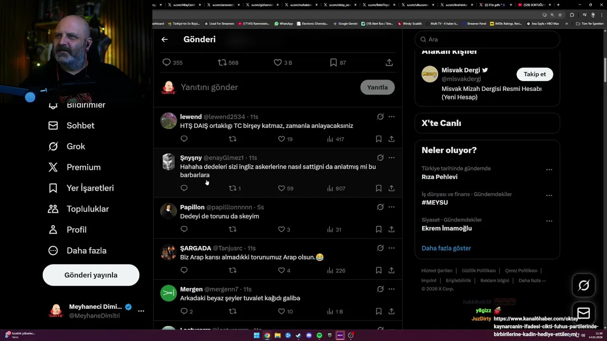This screenshot has height=341, width=607.
Task: Click the Windows Start button
Action: tap(257, 335)
